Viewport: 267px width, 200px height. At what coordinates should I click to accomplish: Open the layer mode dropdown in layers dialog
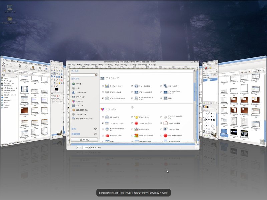click(212, 72)
